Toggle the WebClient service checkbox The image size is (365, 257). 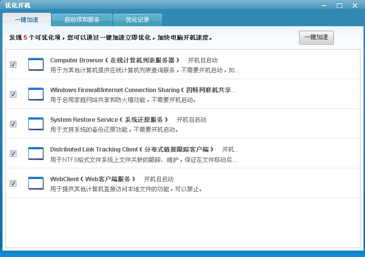[13, 183]
